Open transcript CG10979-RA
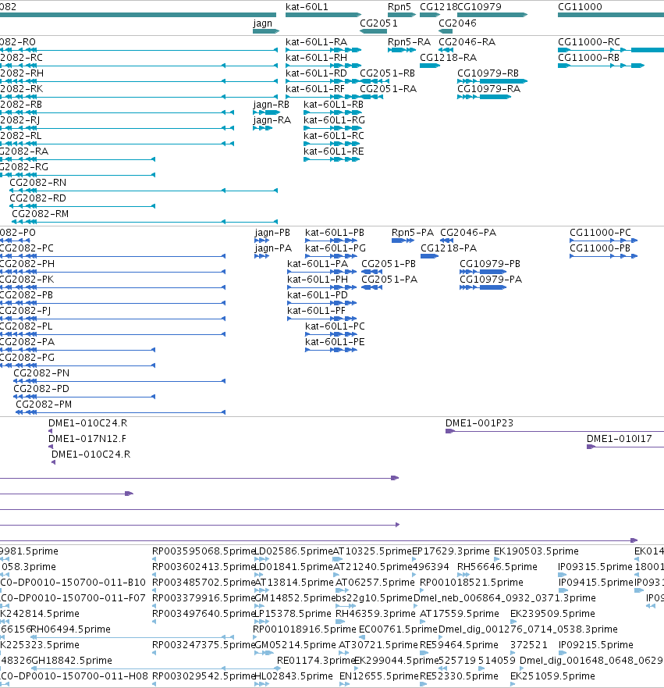 pos(485,97)
